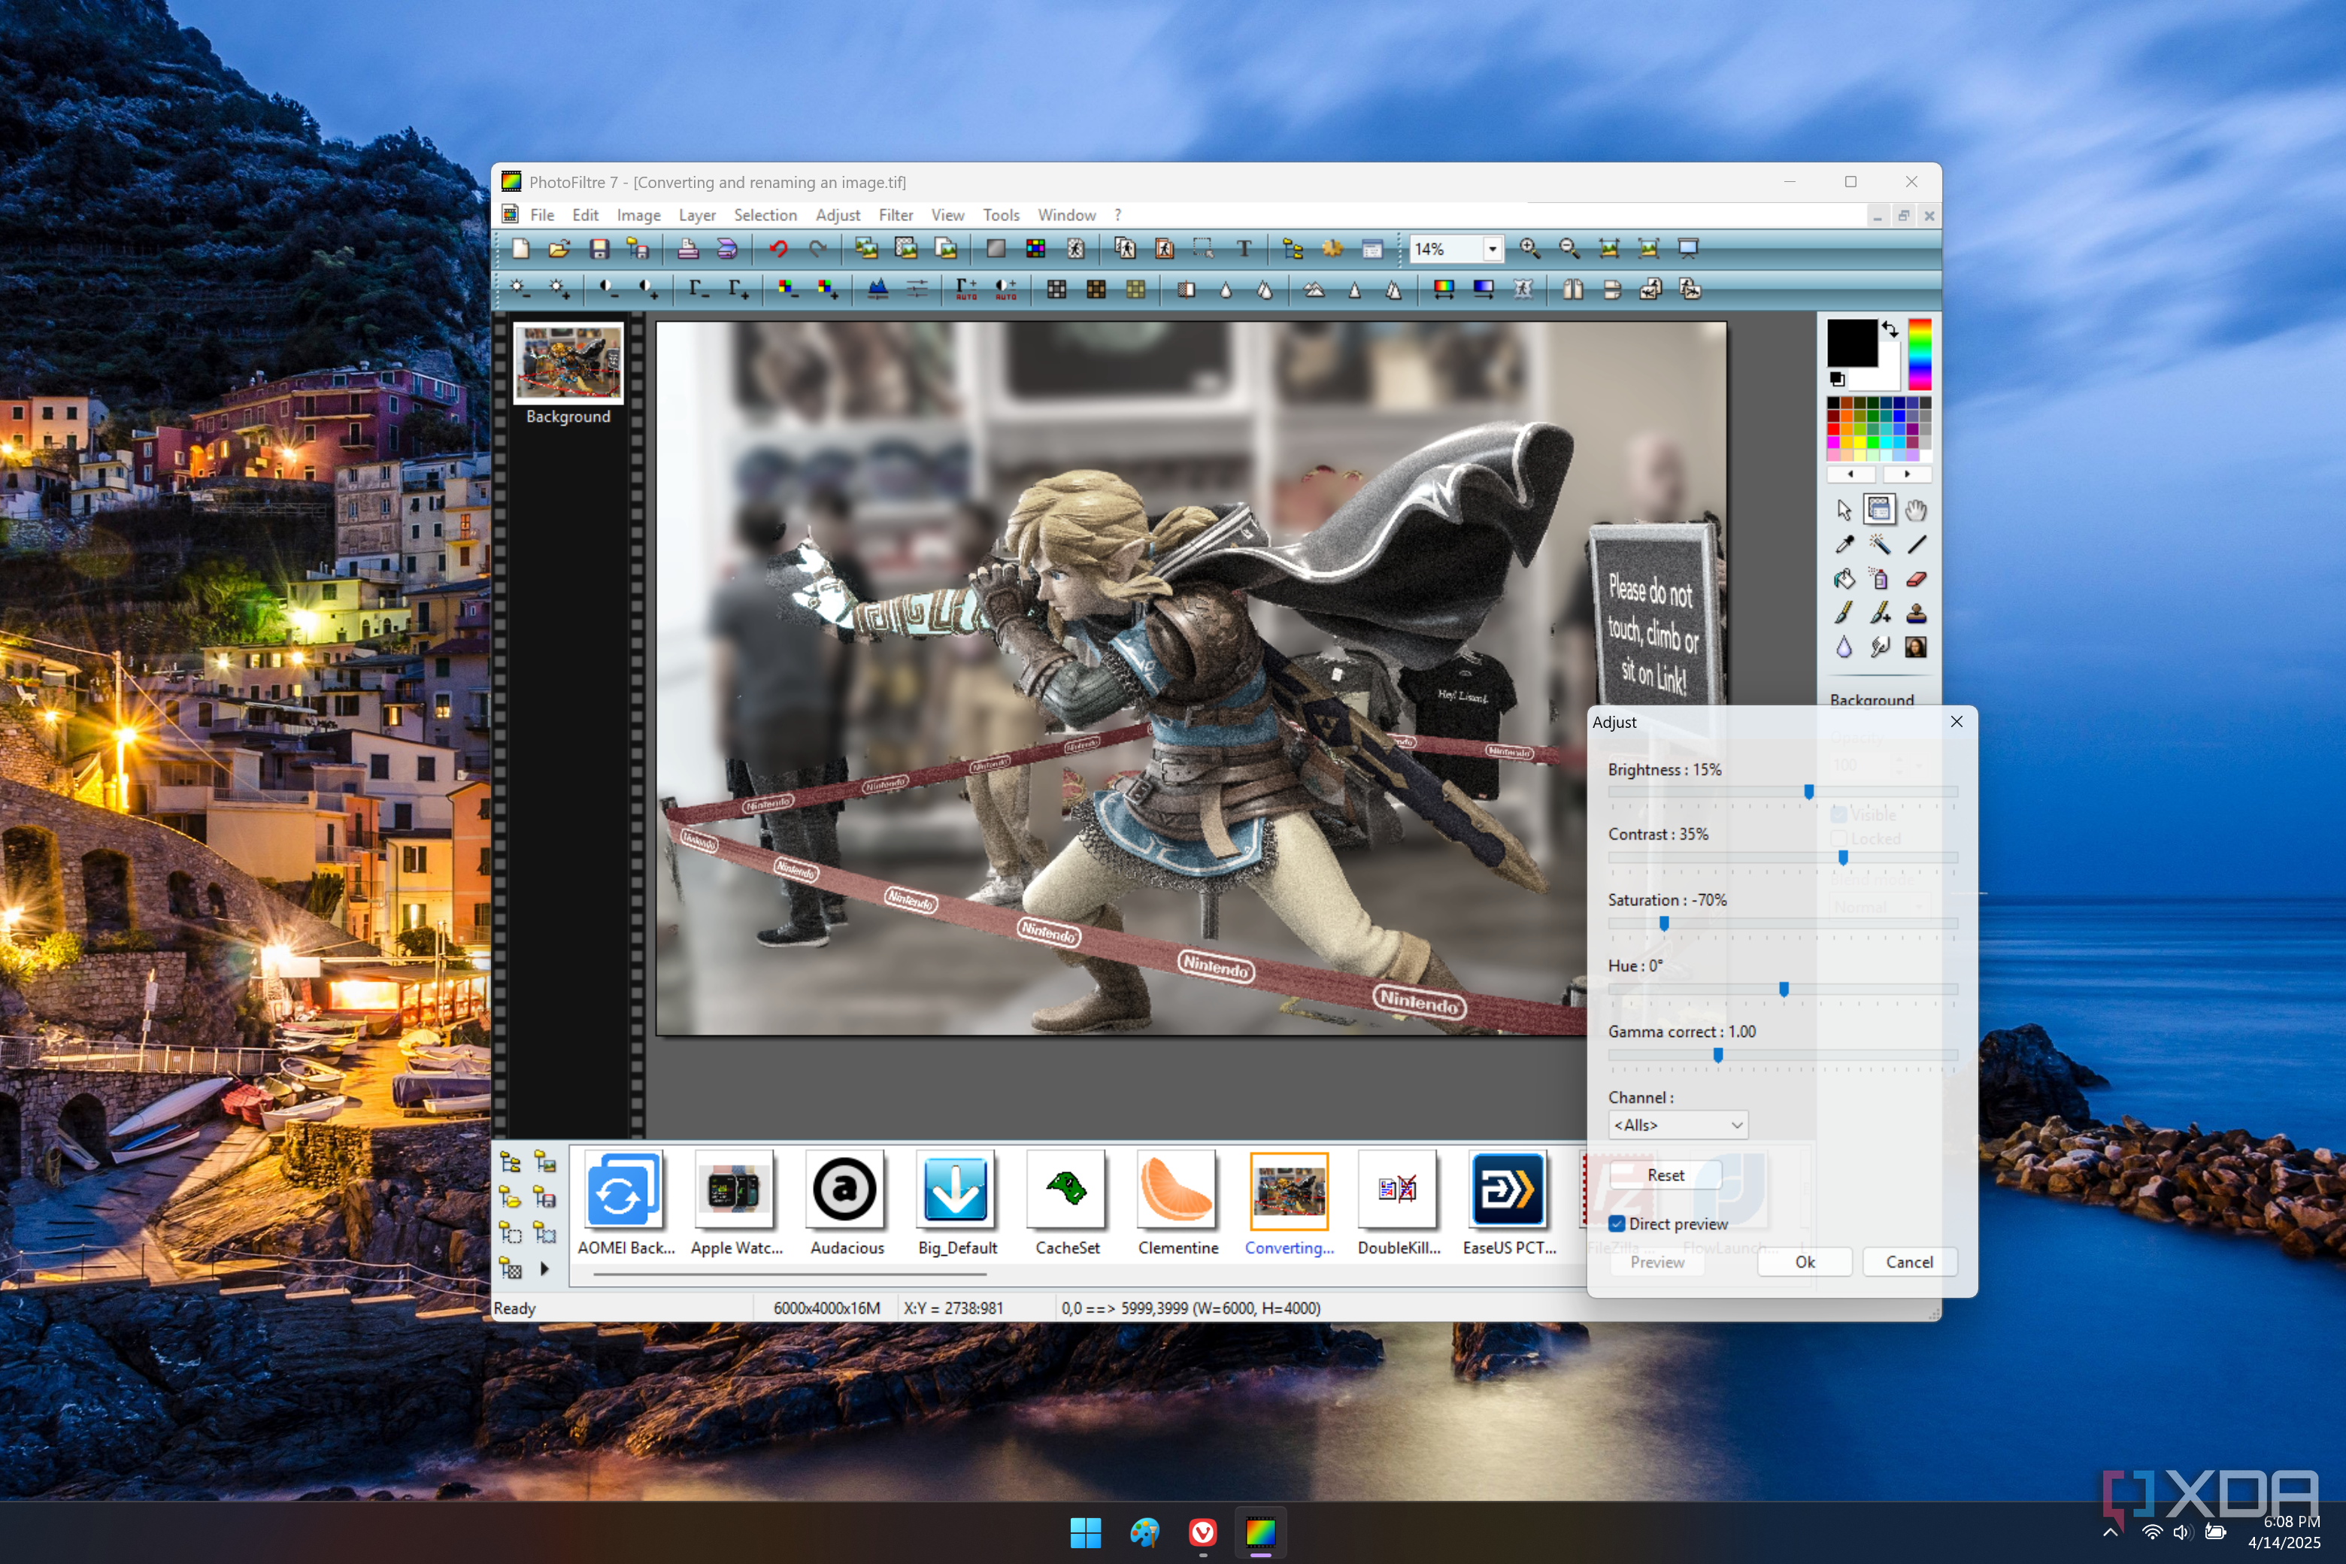The width and height of the screenshot is (2346, 1564).
Task: Click the grey Redo arrow
Action: click(x=818, y=248)
